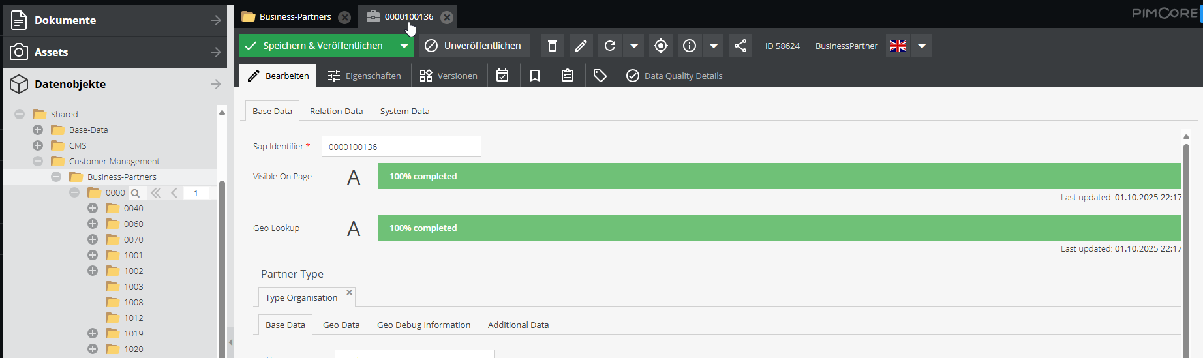
Task: Click the share icon
Action: click(740, 46)
